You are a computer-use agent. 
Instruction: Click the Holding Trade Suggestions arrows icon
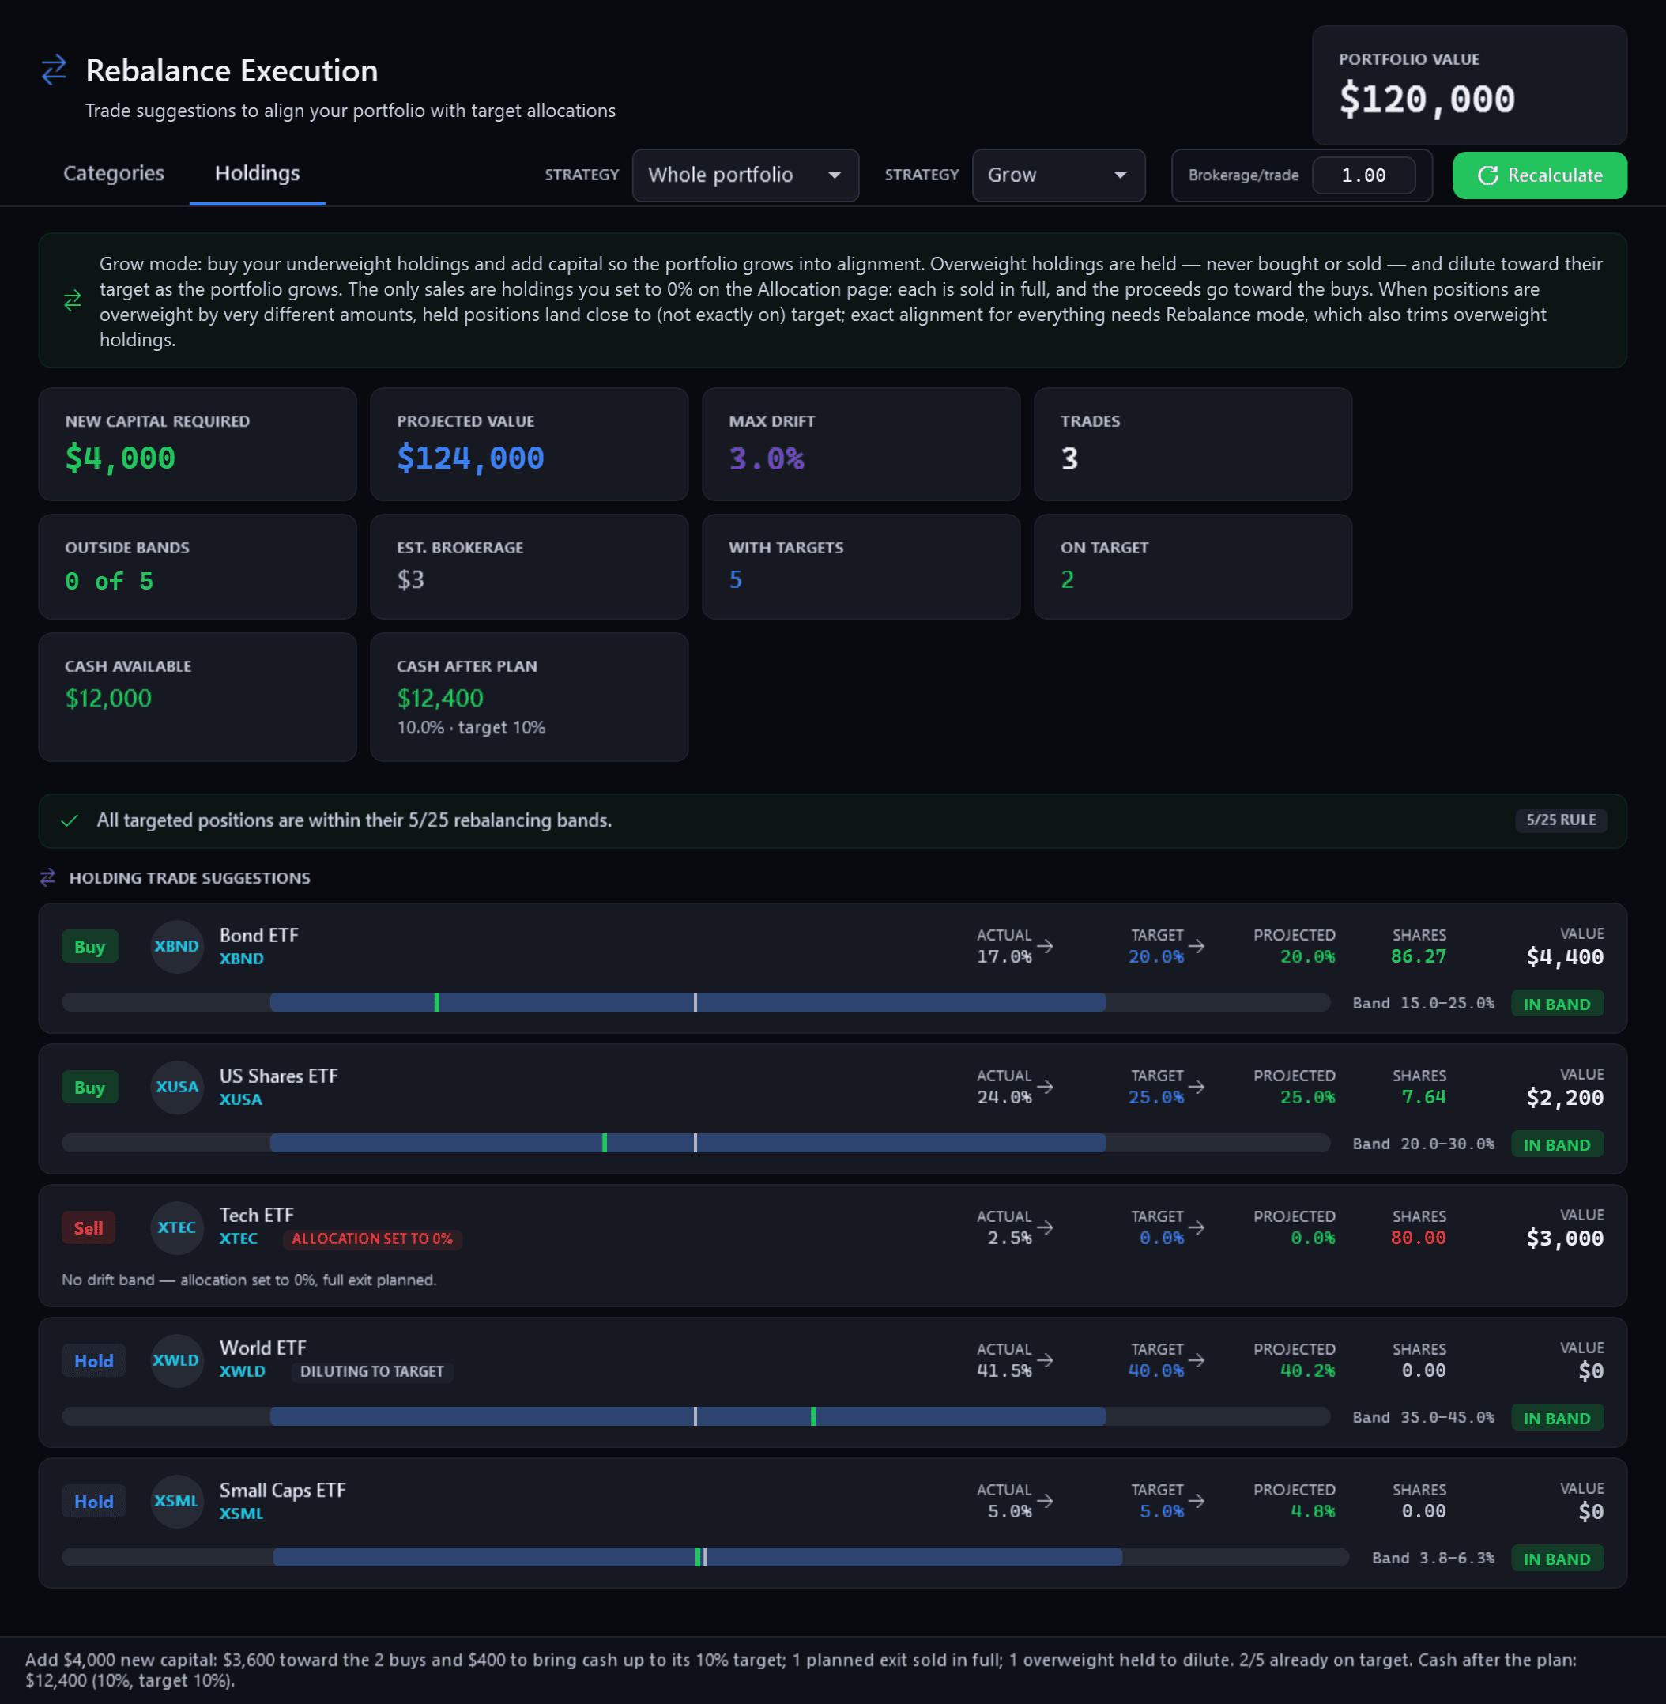coord(48,877)
